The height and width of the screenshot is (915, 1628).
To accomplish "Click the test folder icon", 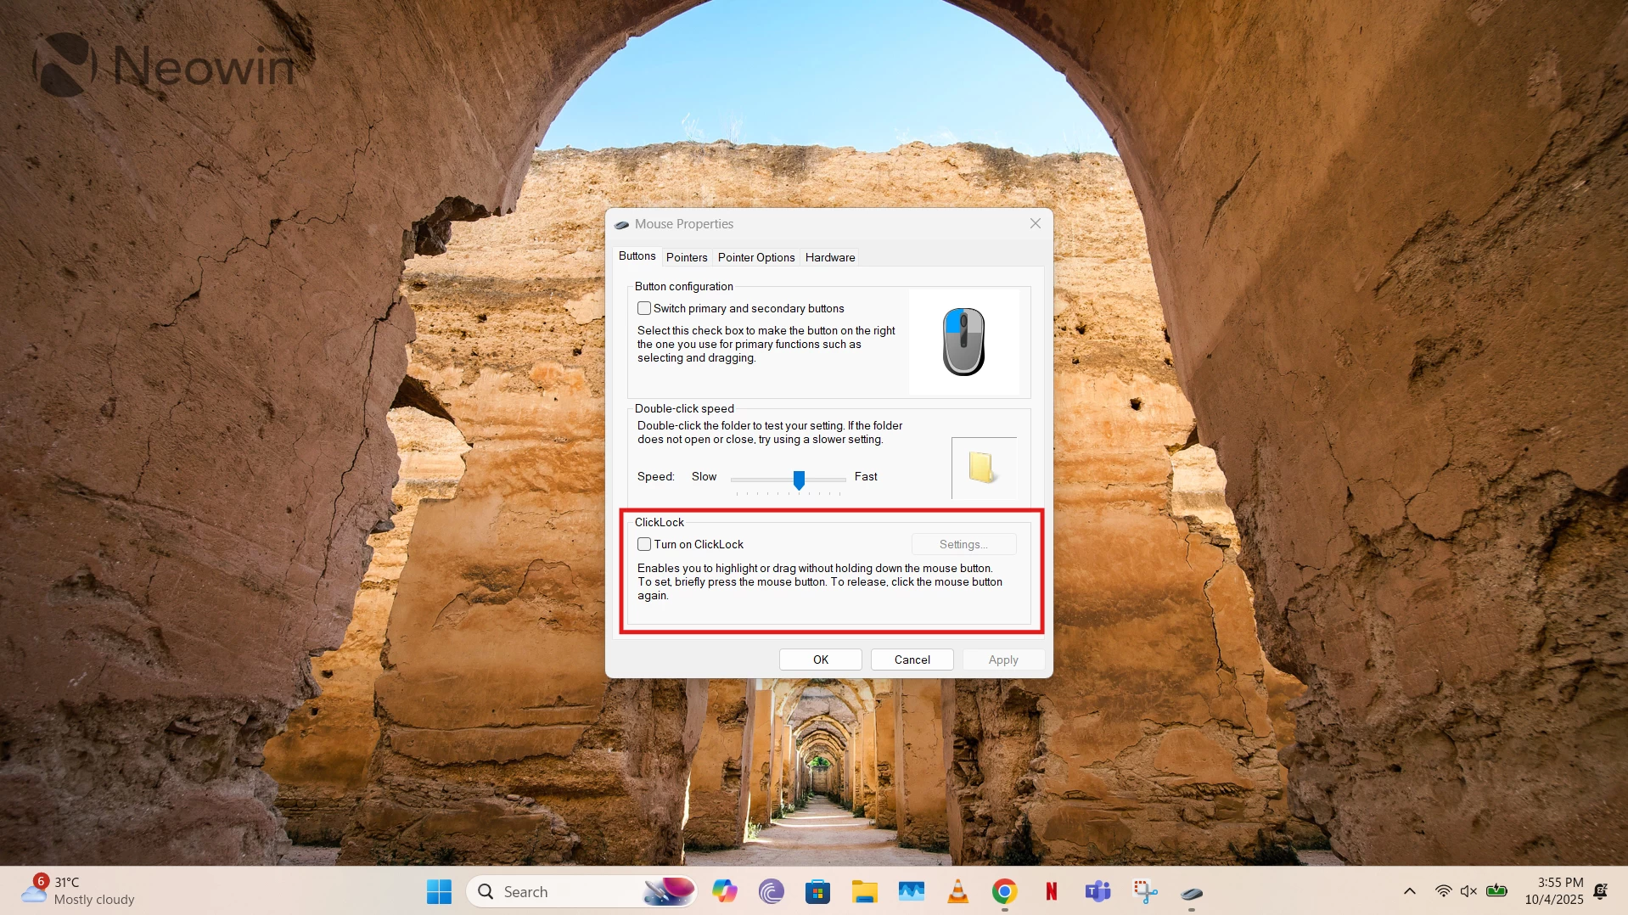I will 983,467.
